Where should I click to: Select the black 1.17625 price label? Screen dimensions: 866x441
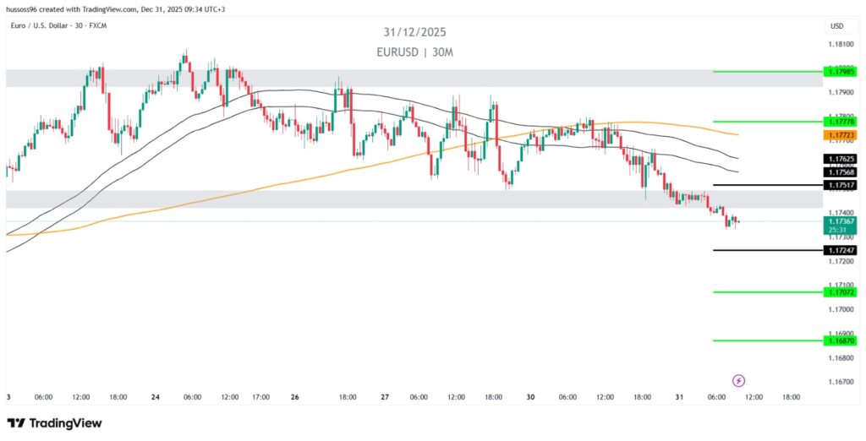842,158
